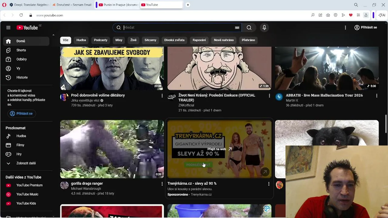Image resolution: width=388 pixels, height=218 pixels.
Task: Open Shorts from the sidebar
Action: 26,50
